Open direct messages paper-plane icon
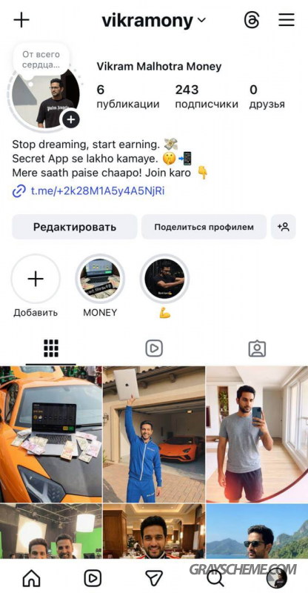 coord(154,578)
